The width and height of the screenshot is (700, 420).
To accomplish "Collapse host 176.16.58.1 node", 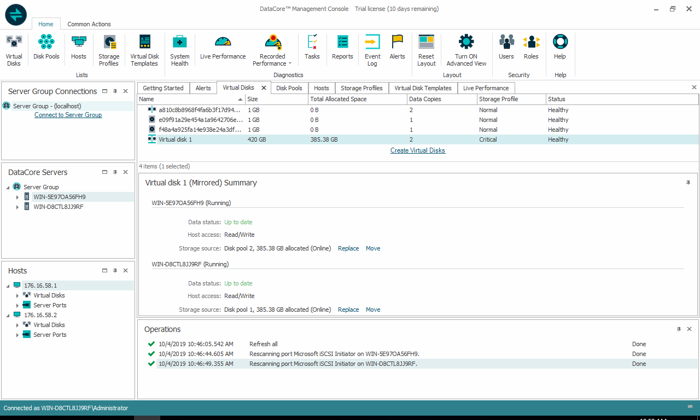I will (x=8, y=285).
